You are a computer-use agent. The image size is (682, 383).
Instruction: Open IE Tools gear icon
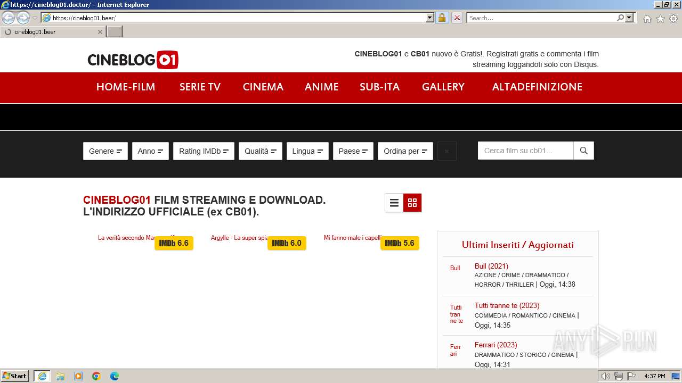tap(673, 19)
